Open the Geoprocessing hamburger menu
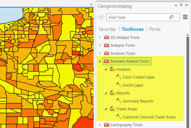This screenshot has width=191, height=128. (185, 17)
